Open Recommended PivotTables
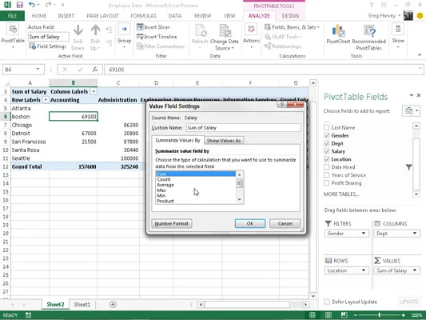Viewport: 426px width, 320px height. [x=369, y=37]
